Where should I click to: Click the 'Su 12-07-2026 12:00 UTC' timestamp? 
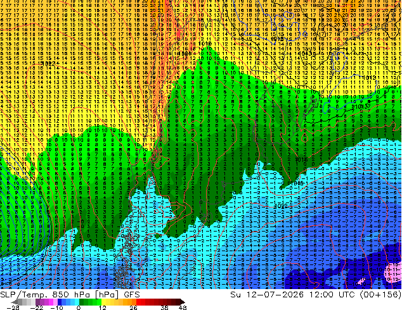pyautogui.click(x=294, y=295)
